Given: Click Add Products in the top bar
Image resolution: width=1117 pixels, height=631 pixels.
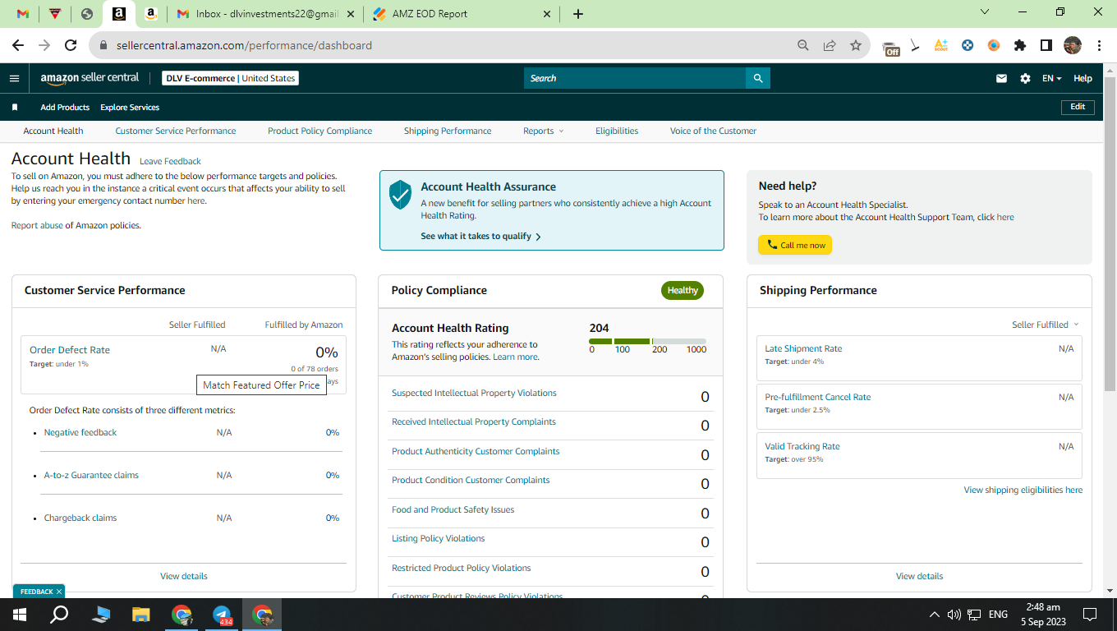Looking at the screenshot, I should [65, 108].
